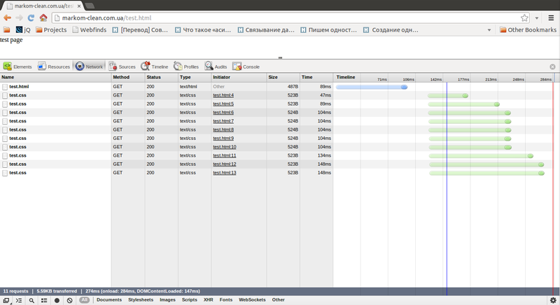Switch to small resource rows icon
The image size is (560, 305).
click(44, 300)
